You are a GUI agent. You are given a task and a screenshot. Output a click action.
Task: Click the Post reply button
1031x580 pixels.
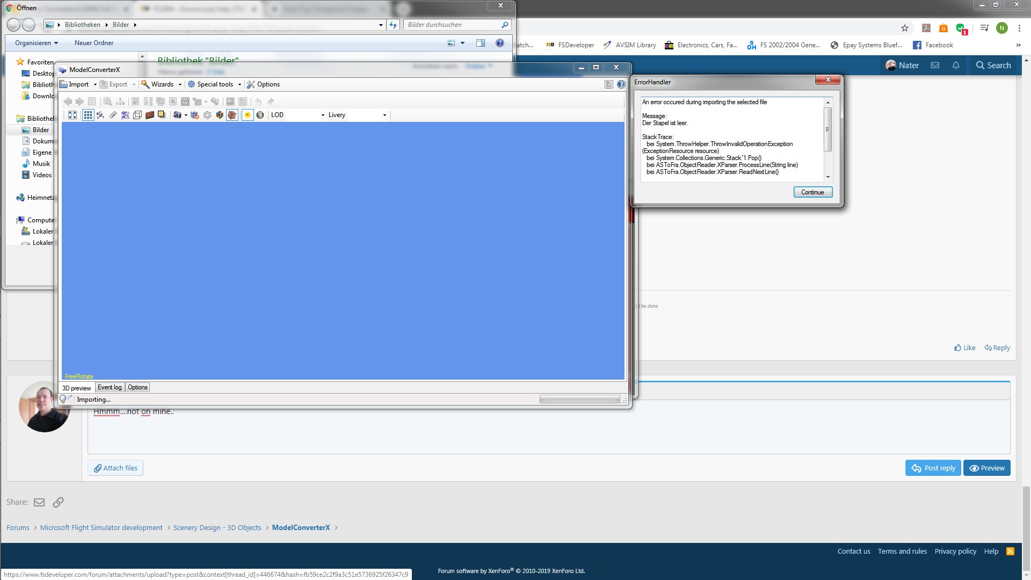click(933, 468)
